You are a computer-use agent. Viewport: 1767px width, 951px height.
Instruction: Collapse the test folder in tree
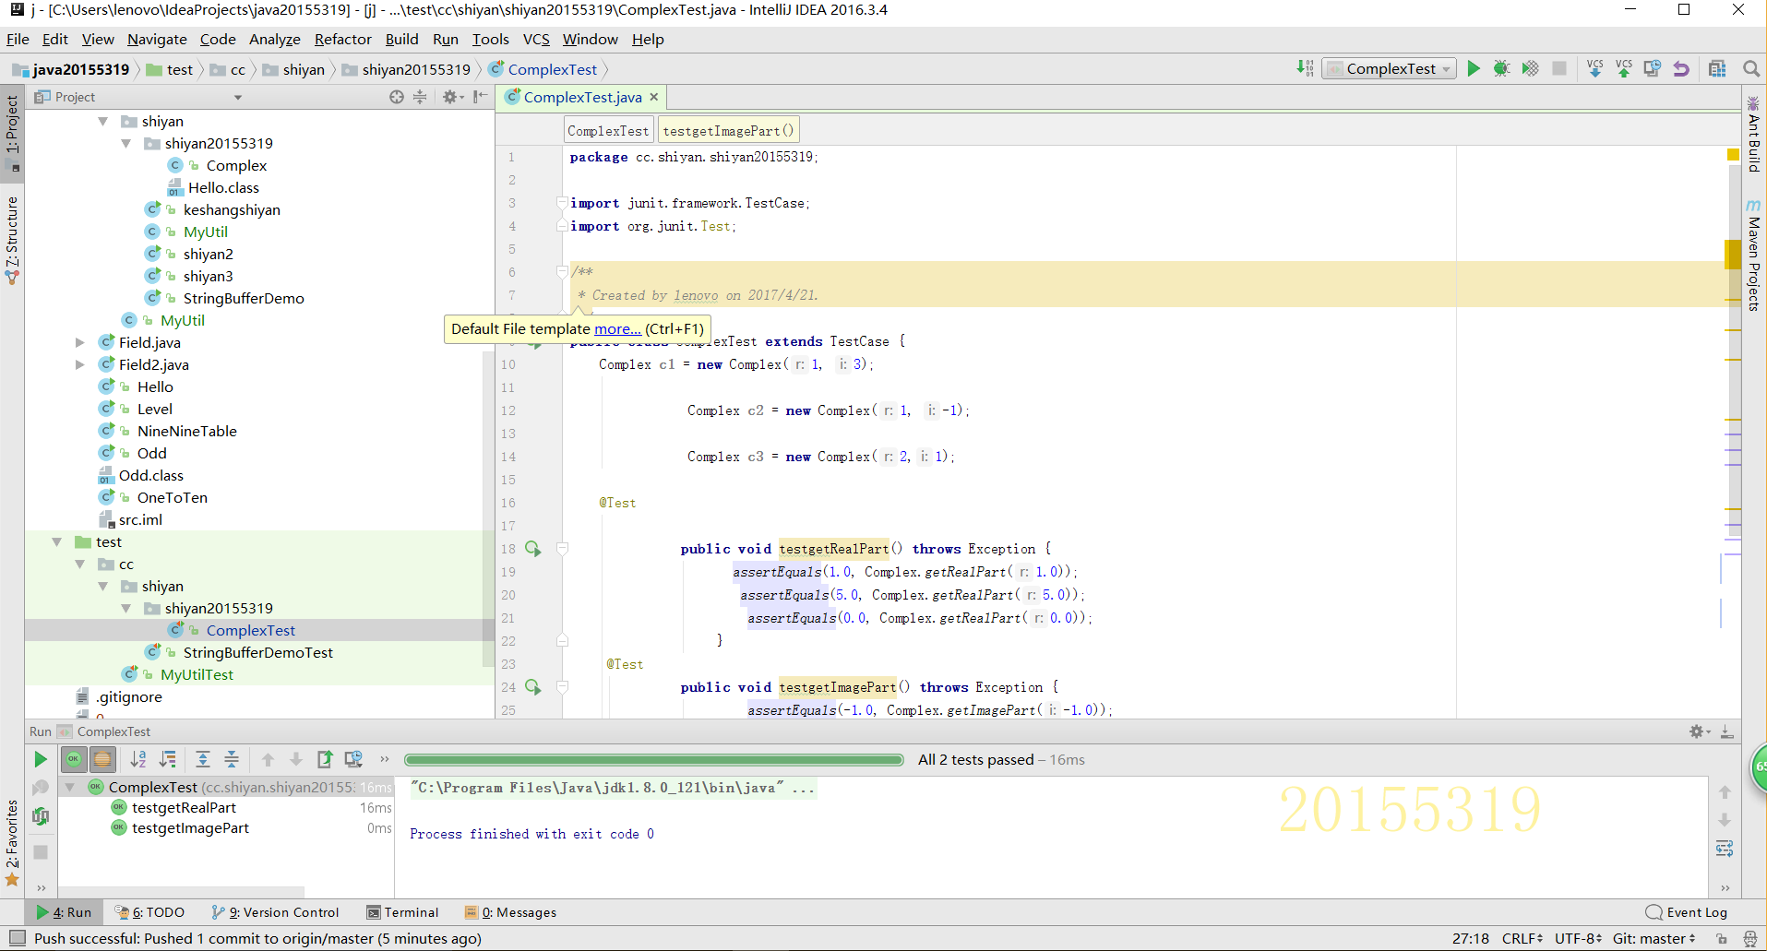coord(57,542)
